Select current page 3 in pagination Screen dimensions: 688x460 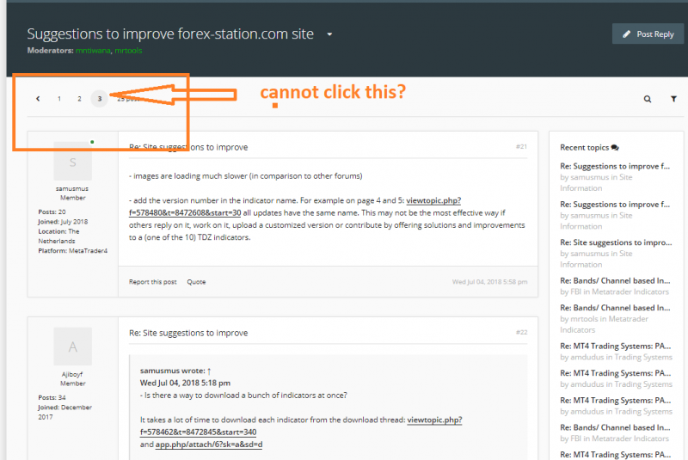coord(100,99)
